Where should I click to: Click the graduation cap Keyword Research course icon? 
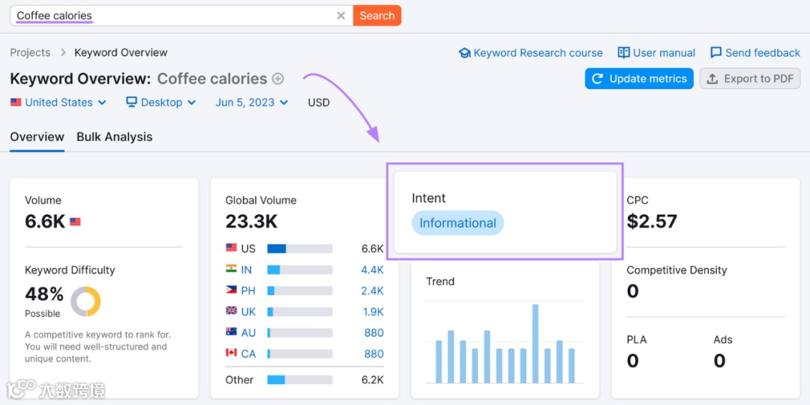point(465,53)
